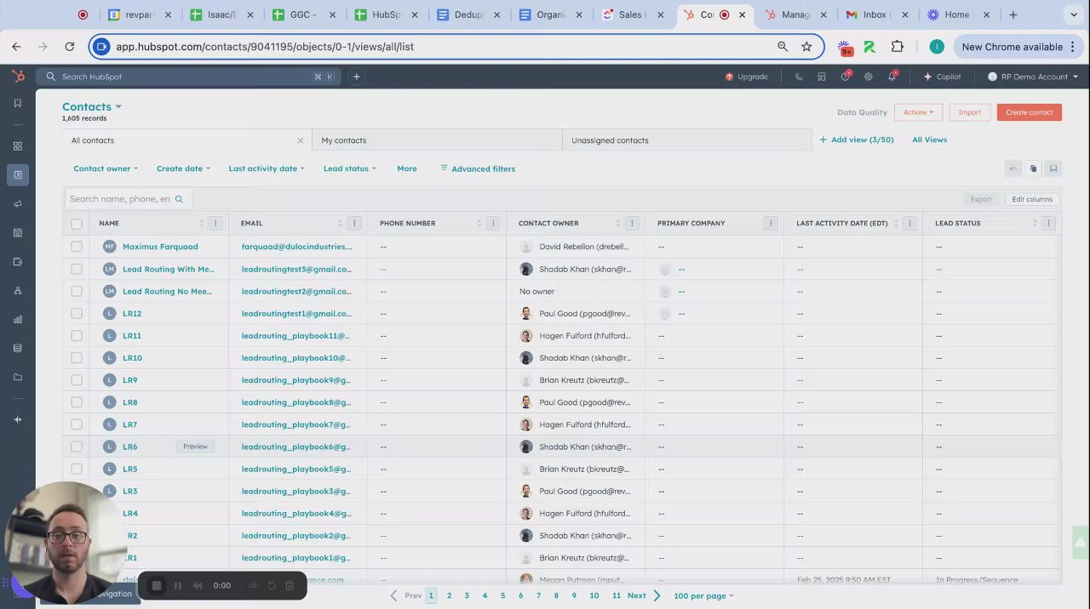Open Chrome extensions puzzle icon
Image resolution: width=1090 pixels, height=609 pixels.
897,47
